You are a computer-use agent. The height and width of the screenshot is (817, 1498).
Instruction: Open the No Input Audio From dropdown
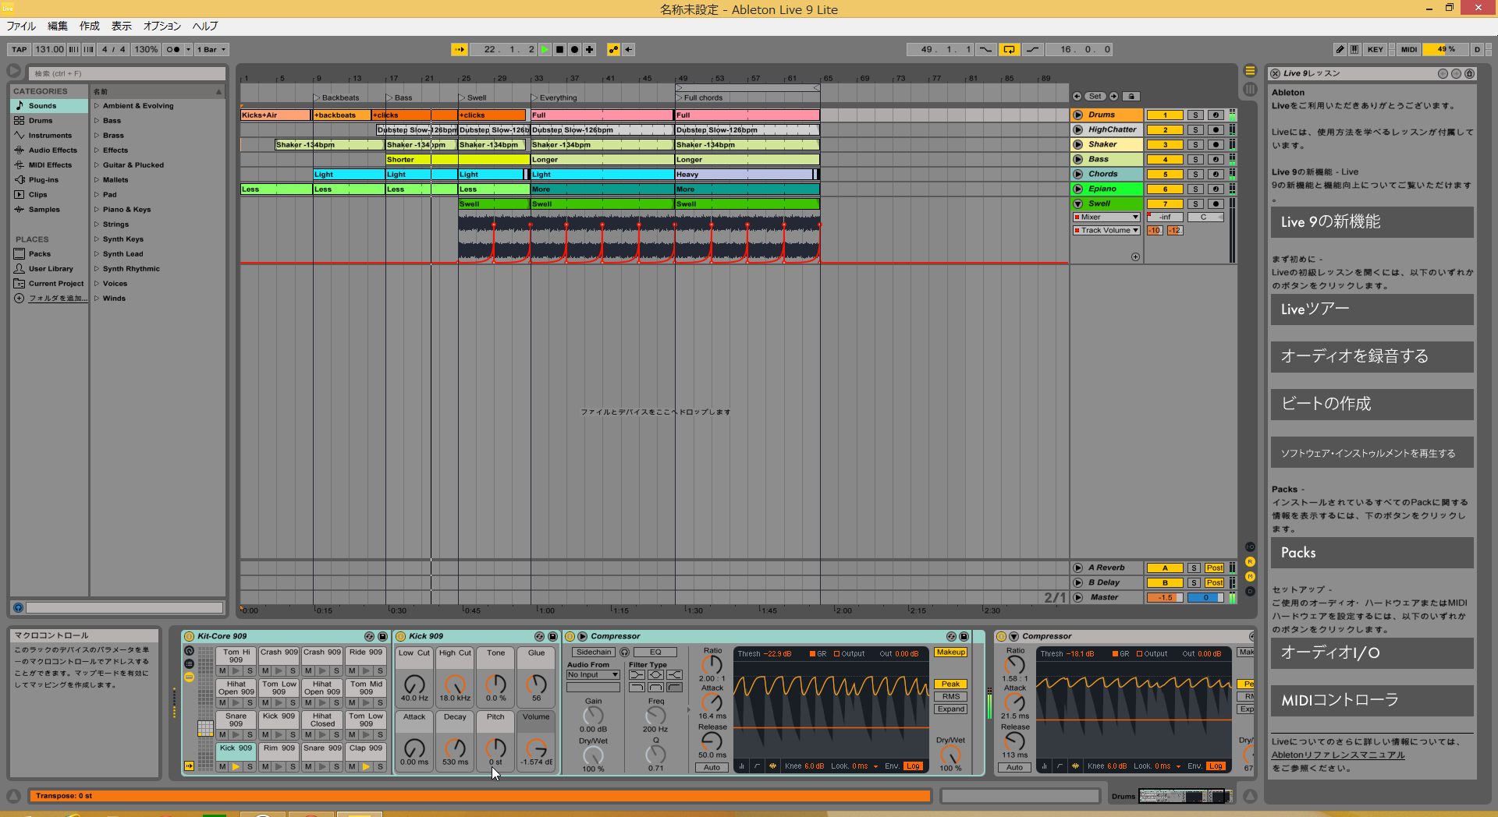(x=593, y=675)
